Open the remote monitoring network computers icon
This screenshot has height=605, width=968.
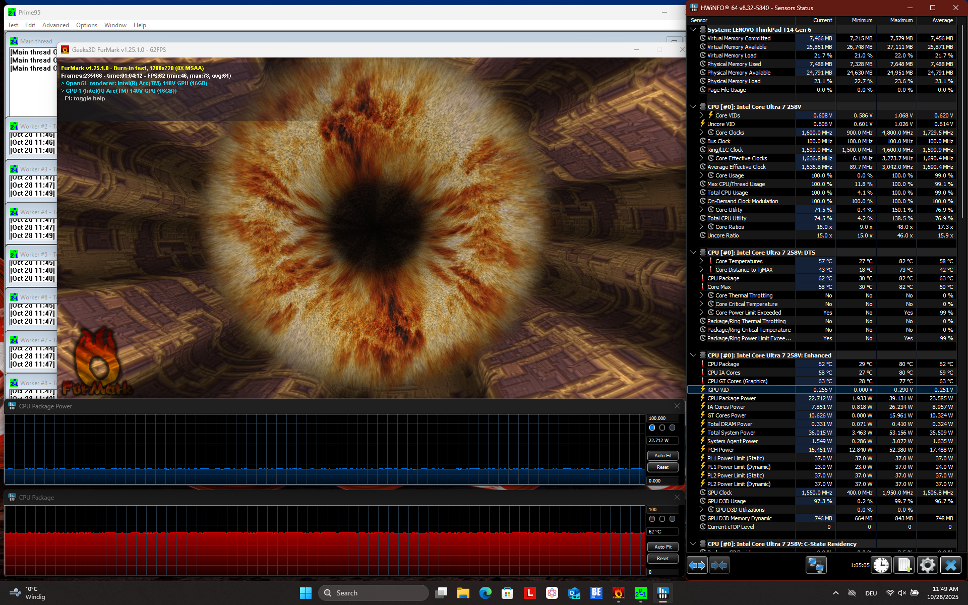(x=816, y=565)
